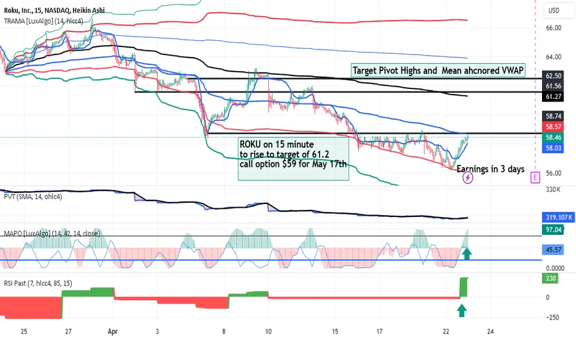The image size is (576, 340).
Task: Select the Roku, Inc. chart title legend
Action: point(54,11)
